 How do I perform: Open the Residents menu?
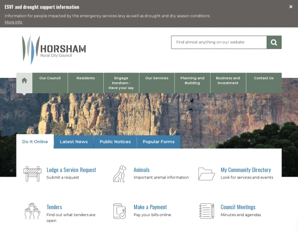tap(85, 78)
